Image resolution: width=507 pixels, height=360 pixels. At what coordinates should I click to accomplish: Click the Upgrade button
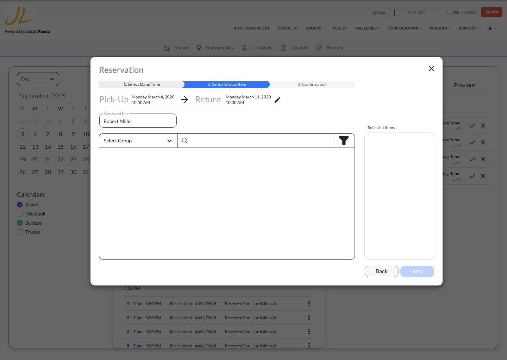tap(492, 12)
